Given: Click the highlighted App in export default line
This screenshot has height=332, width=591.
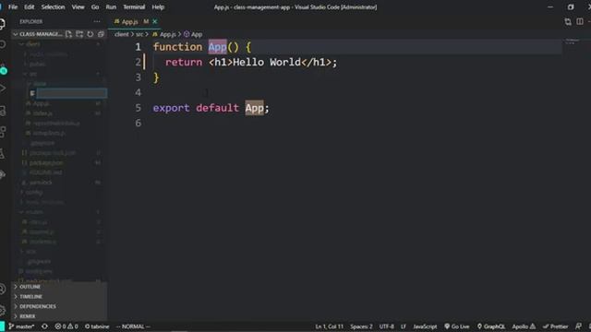Looking at the screenshot, I should point(255,108).
